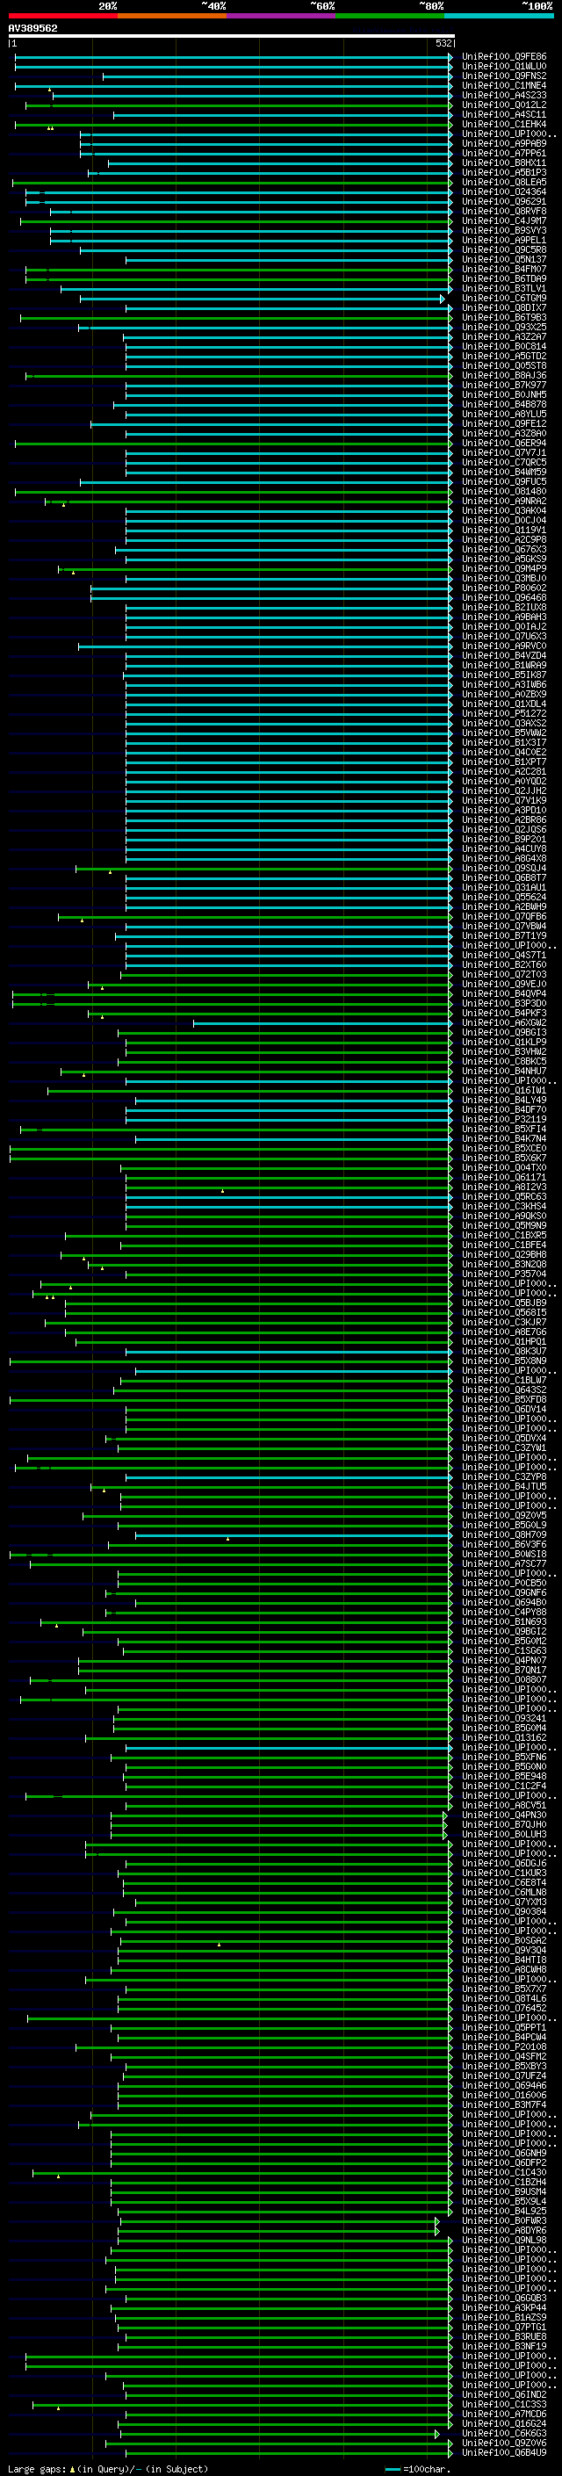Select the UniRef100_O16006 entry
Viewport: 562px width, 2476px height.
[503, 2096]
